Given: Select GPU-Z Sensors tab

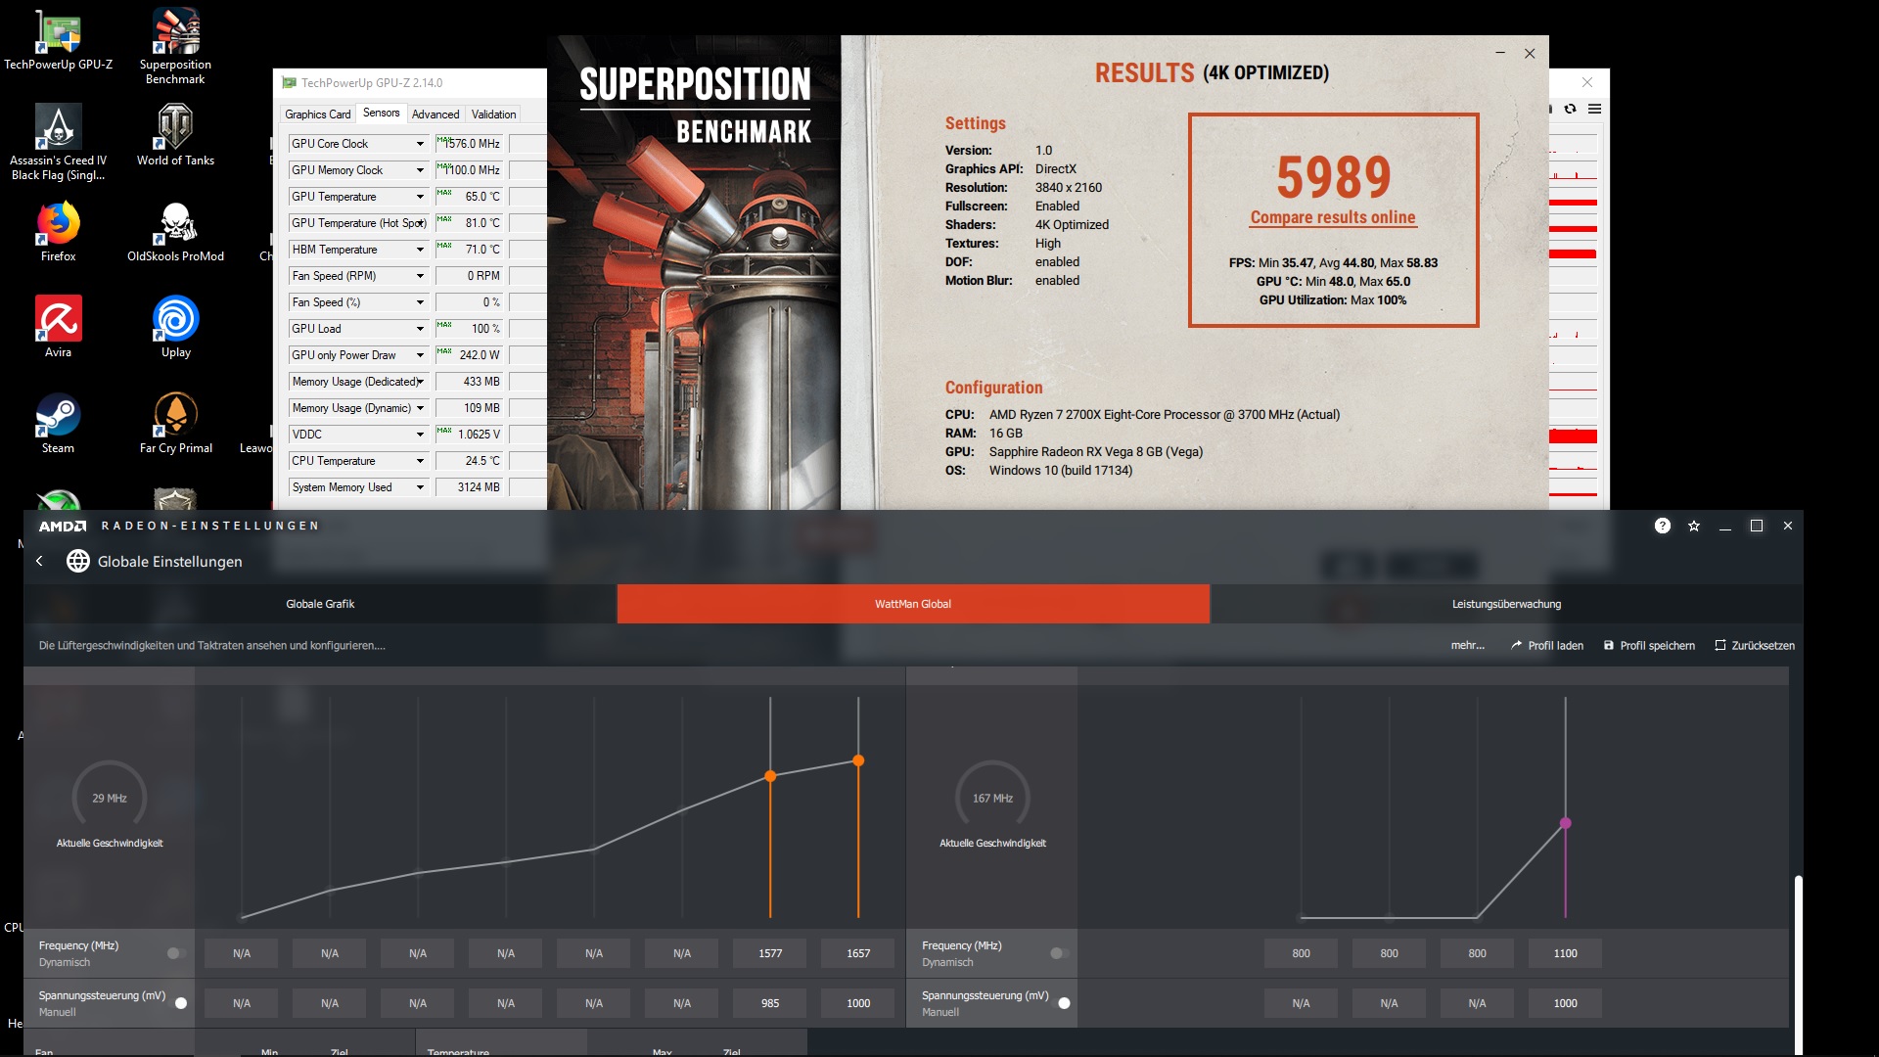Looking at the screenshot, I should tap(381, 114).
